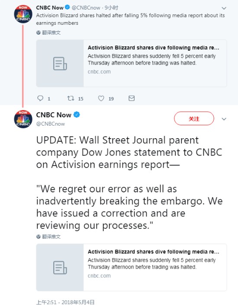Click verified badge beside large CNBC Now name

[77, 114]
